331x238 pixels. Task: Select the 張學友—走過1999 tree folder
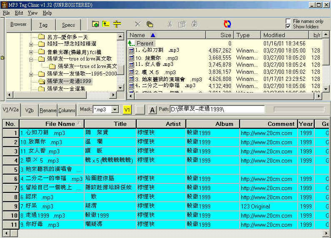tap(69, 81)
